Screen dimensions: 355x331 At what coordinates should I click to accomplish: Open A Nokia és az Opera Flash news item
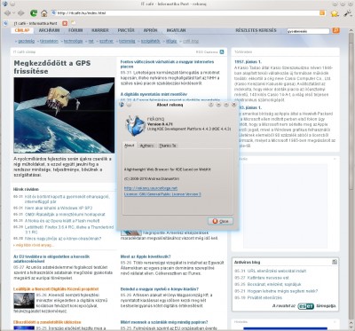pyautogui.click(x=62, y=221)
